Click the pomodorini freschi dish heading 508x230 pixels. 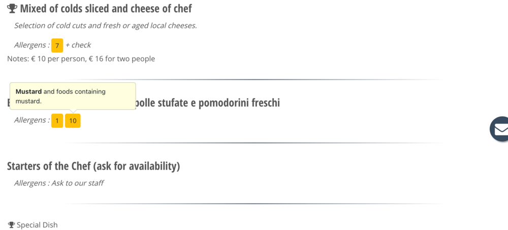click(x=208, y=103)
